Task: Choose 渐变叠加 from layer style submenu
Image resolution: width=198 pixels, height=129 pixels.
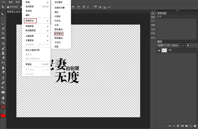Action: click(58, 33)
